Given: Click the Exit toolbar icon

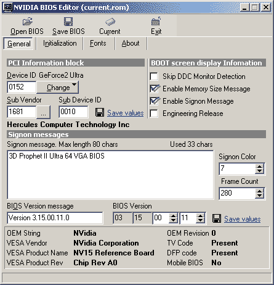Looking at the screenshot, I should pyautogui.click(x=156, y=21).
